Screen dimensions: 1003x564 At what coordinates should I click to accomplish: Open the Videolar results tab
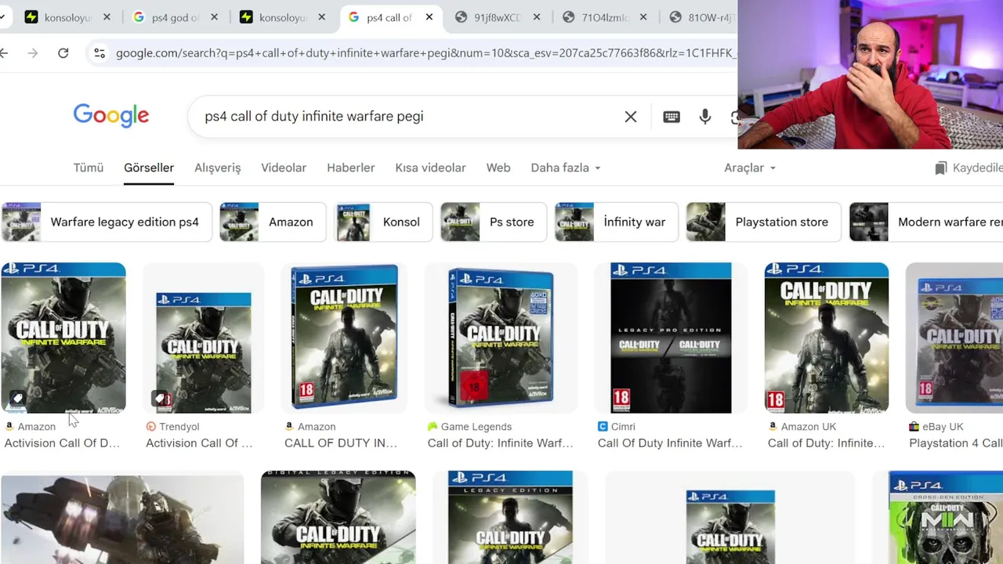pos(284,168)
